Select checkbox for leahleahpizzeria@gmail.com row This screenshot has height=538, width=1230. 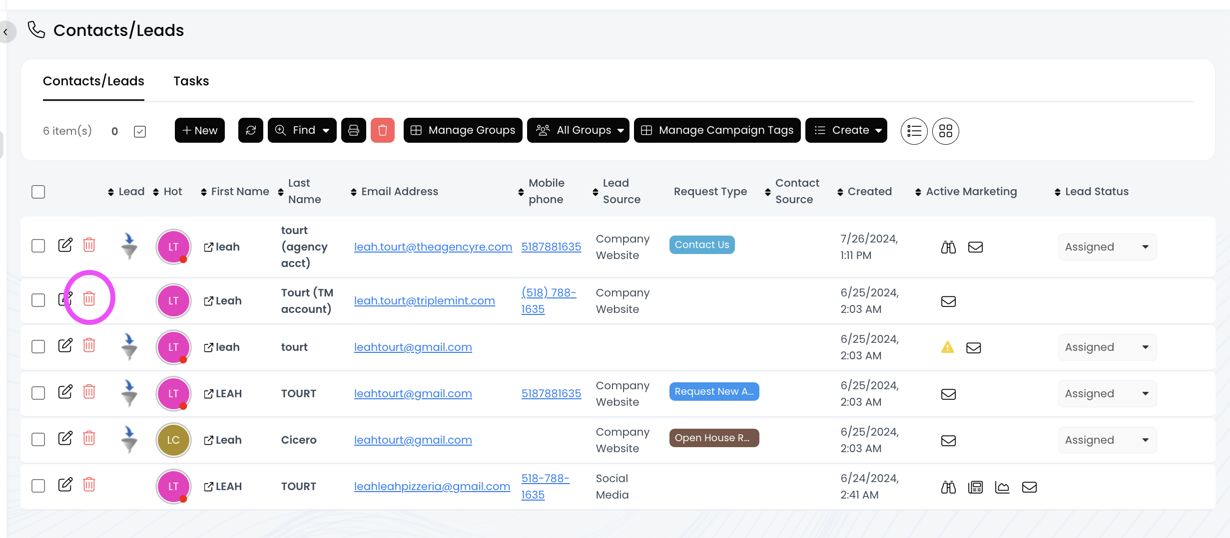pos(38,486)
